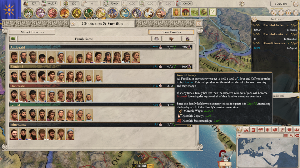Switch to the Show Characters tab
Screen dimensions: 300x168
coord(32,32)
